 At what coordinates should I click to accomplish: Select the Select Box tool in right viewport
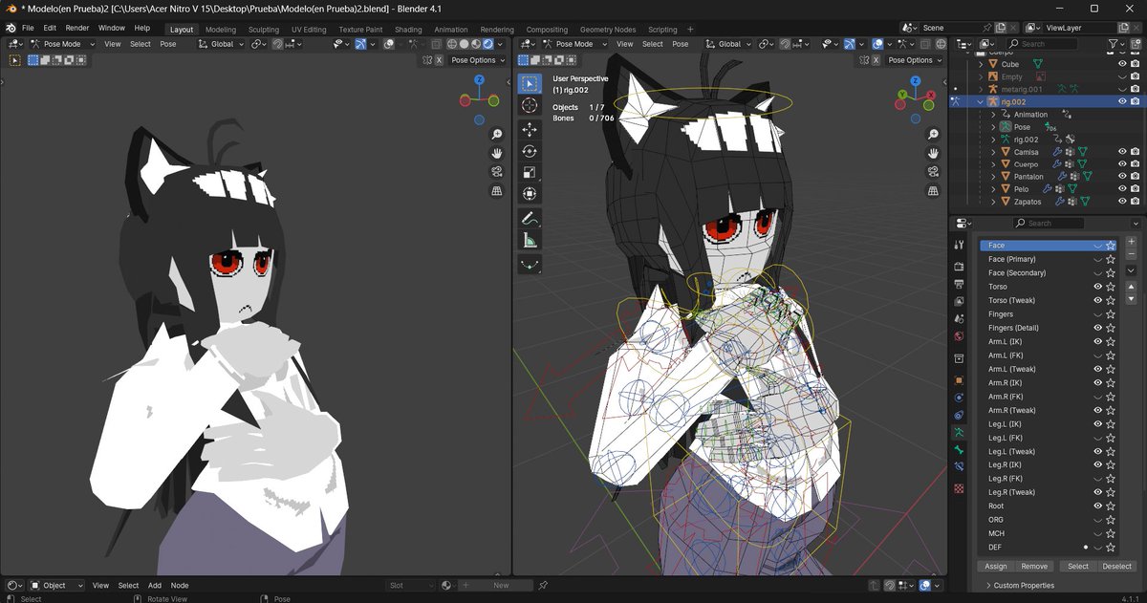pyautogui.click(x=530, y=84)
